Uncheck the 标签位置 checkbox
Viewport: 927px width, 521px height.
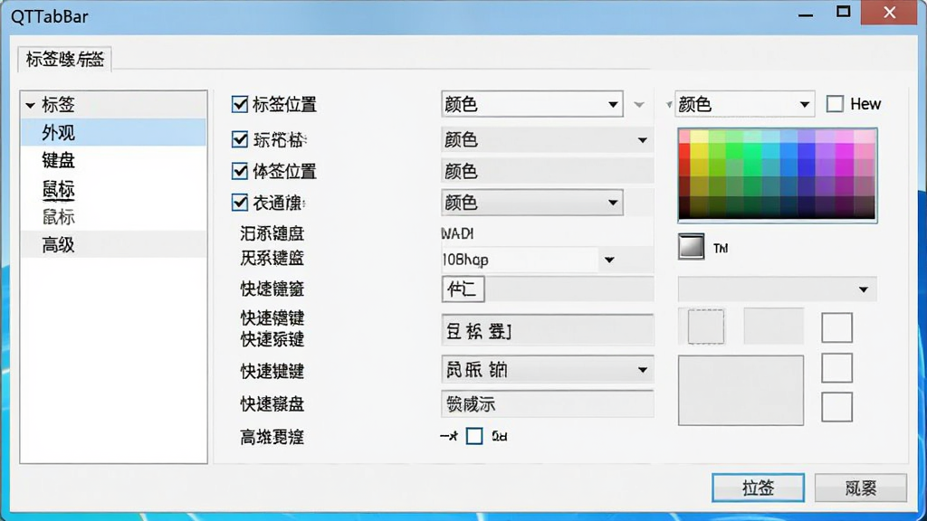pyautogui.click(x=239, y=104)
